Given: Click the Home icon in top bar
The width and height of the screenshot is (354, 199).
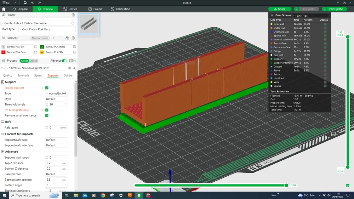Looking at the screenshot, I should pos(4,9).
